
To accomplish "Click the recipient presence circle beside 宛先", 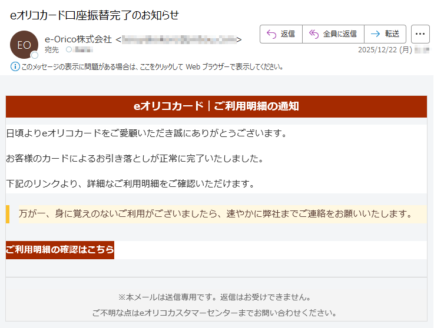I will click(69, 50).
